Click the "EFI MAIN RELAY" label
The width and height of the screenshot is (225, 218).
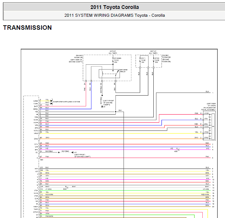tap(124, 71)
